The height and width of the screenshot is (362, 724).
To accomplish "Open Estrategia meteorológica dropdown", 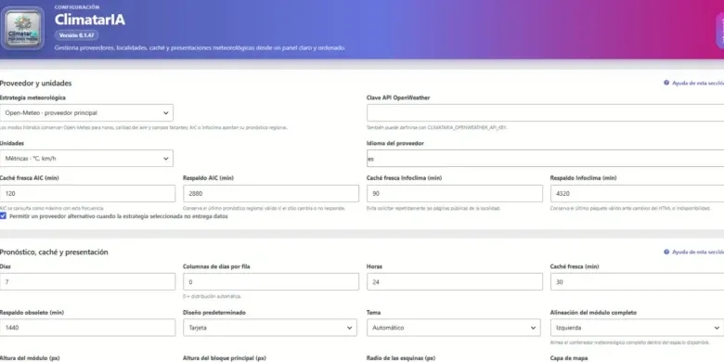I will (x=86, y=112).
